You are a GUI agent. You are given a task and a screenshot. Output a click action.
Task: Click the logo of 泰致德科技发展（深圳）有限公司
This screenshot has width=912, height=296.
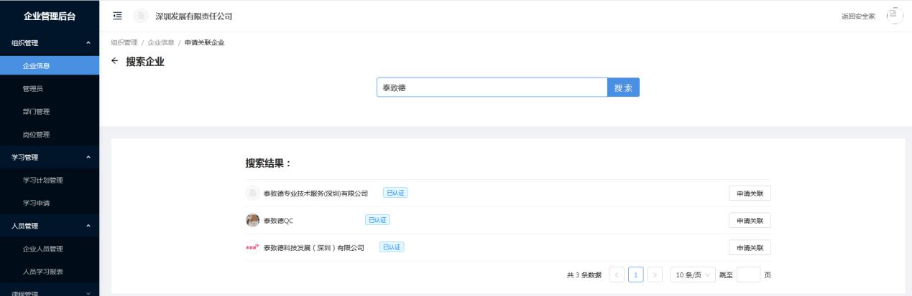pyautogui.click(x=252, y=247)
